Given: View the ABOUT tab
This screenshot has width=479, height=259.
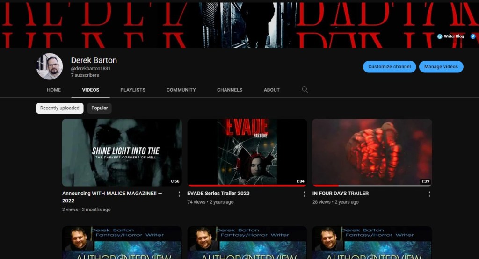Looking at the screenshot, I should click(271, 90).
